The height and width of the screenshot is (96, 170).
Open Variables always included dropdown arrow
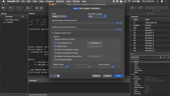(117, 23)
